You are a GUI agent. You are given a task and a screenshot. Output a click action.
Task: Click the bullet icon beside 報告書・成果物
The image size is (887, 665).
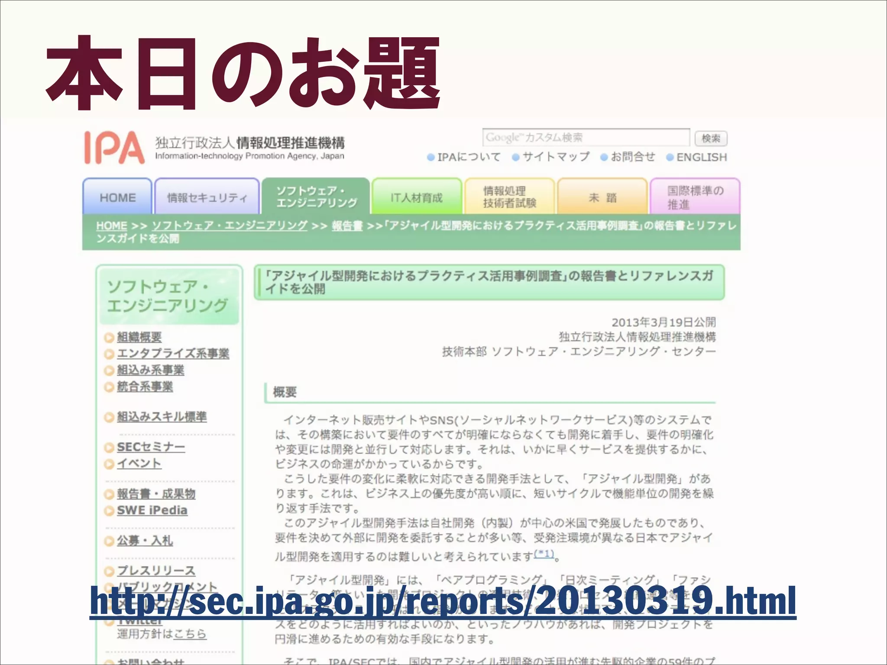pyautogui.click(x=109, y=494)
